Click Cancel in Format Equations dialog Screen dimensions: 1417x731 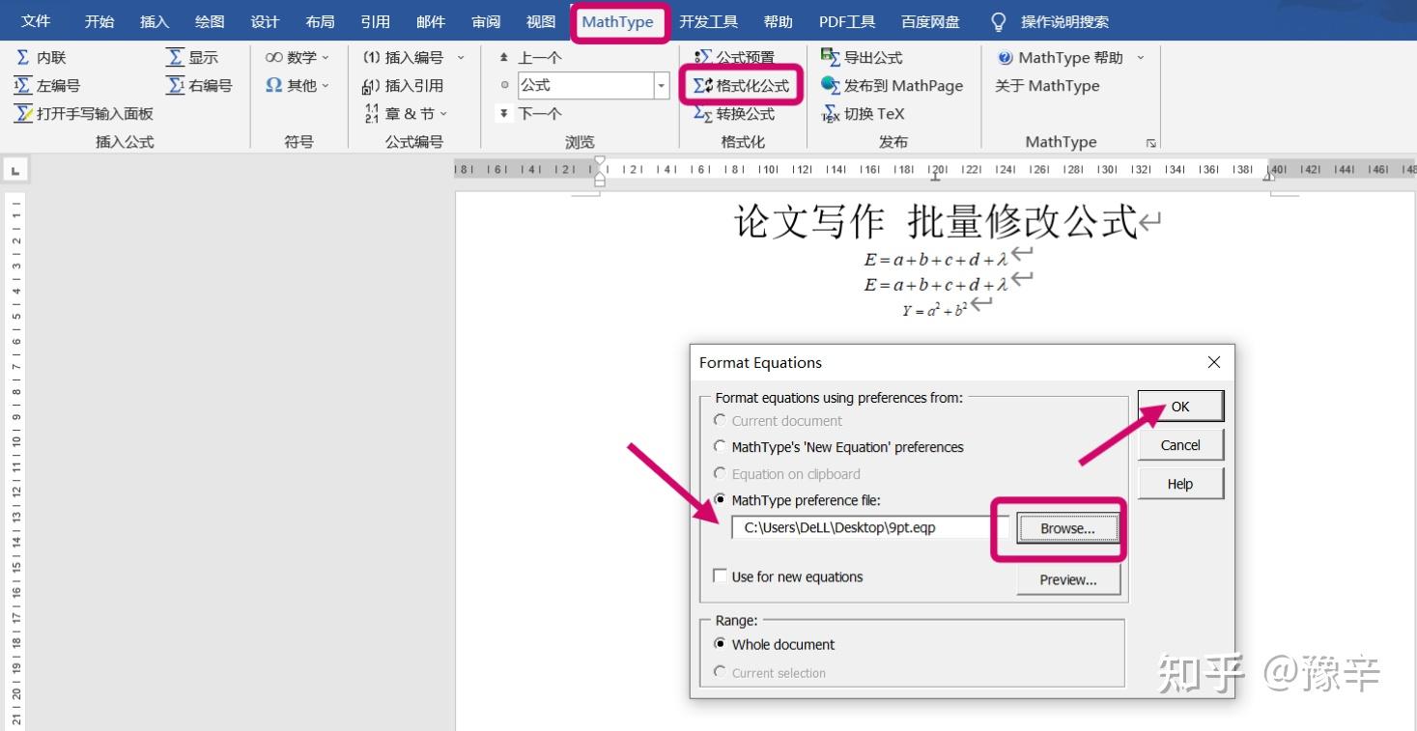point(1180,445)
